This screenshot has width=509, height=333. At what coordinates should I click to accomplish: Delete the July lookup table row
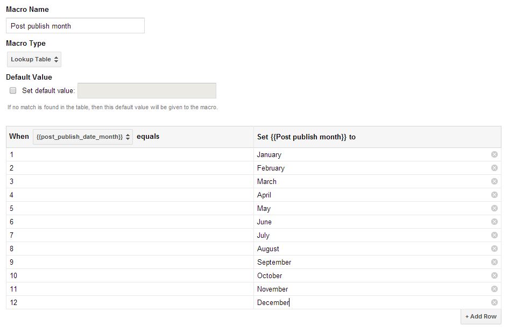pyautogui.click(x=494, y=235)
